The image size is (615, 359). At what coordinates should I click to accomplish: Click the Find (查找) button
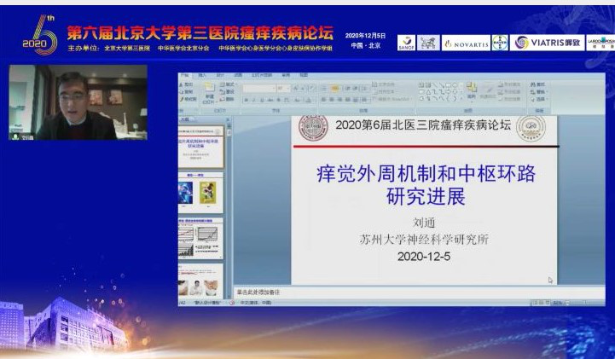click(x=537, y=84)
